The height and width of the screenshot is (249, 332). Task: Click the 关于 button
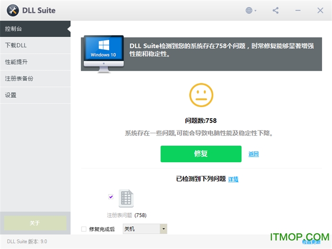[x=35, y=223]
